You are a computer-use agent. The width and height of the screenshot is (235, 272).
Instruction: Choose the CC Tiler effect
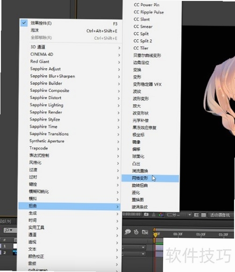tap(152, 48)
